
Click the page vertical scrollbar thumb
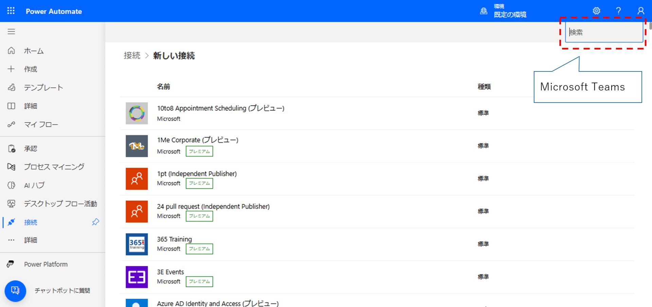650,26
